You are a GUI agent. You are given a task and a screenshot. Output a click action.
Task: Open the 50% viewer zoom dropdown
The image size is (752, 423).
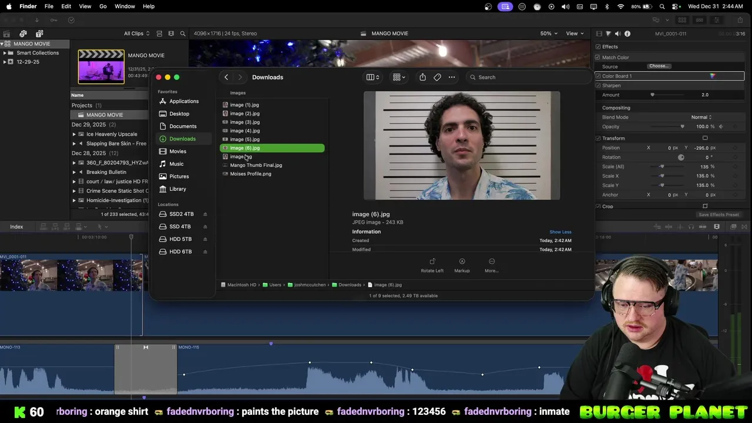(549, 33)
